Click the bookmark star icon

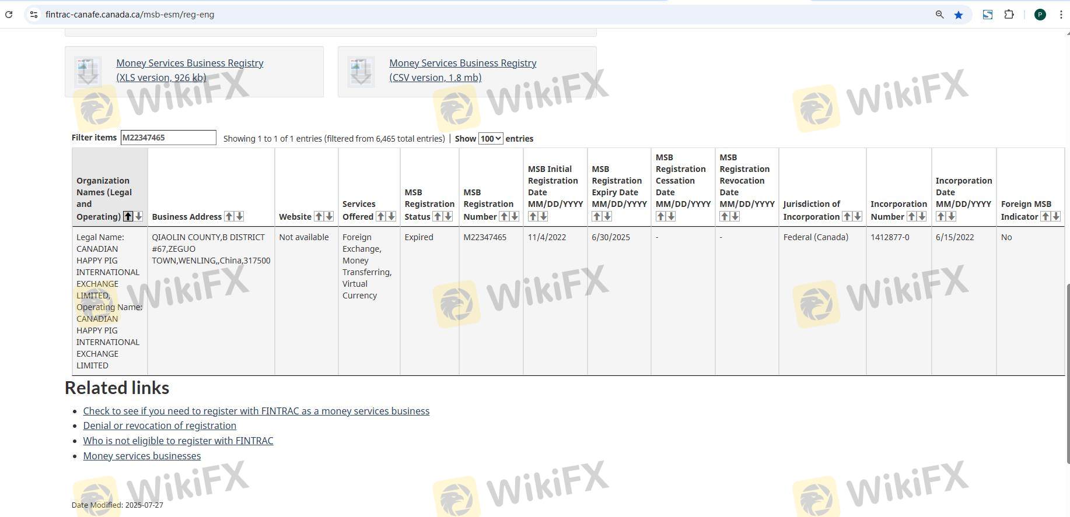[x=959, y=15]
